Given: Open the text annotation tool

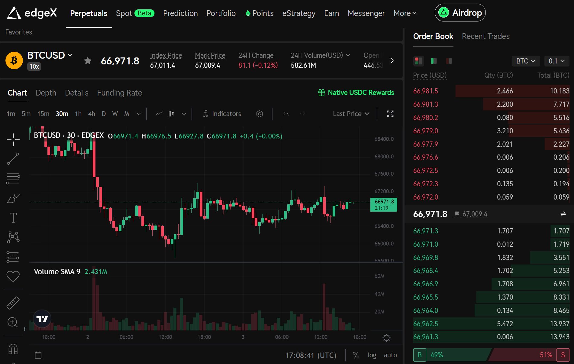Looking at the screenshot, I should click(x=13, y=217).
